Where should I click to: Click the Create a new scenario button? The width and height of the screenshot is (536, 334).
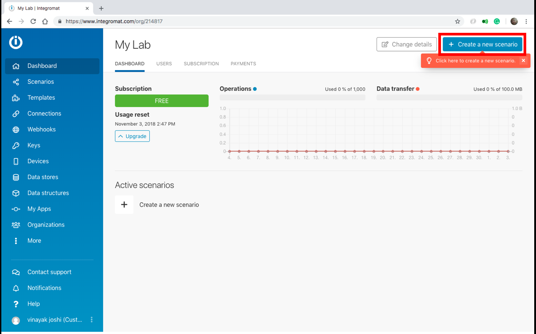tap(482, 44)
